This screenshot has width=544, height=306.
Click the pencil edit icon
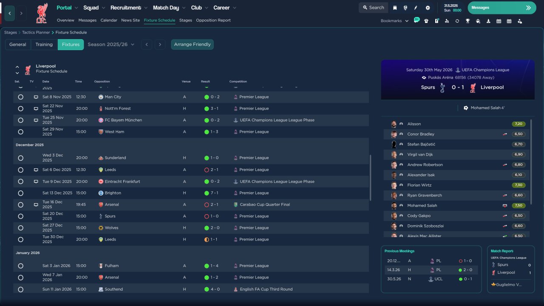point(416,8)
